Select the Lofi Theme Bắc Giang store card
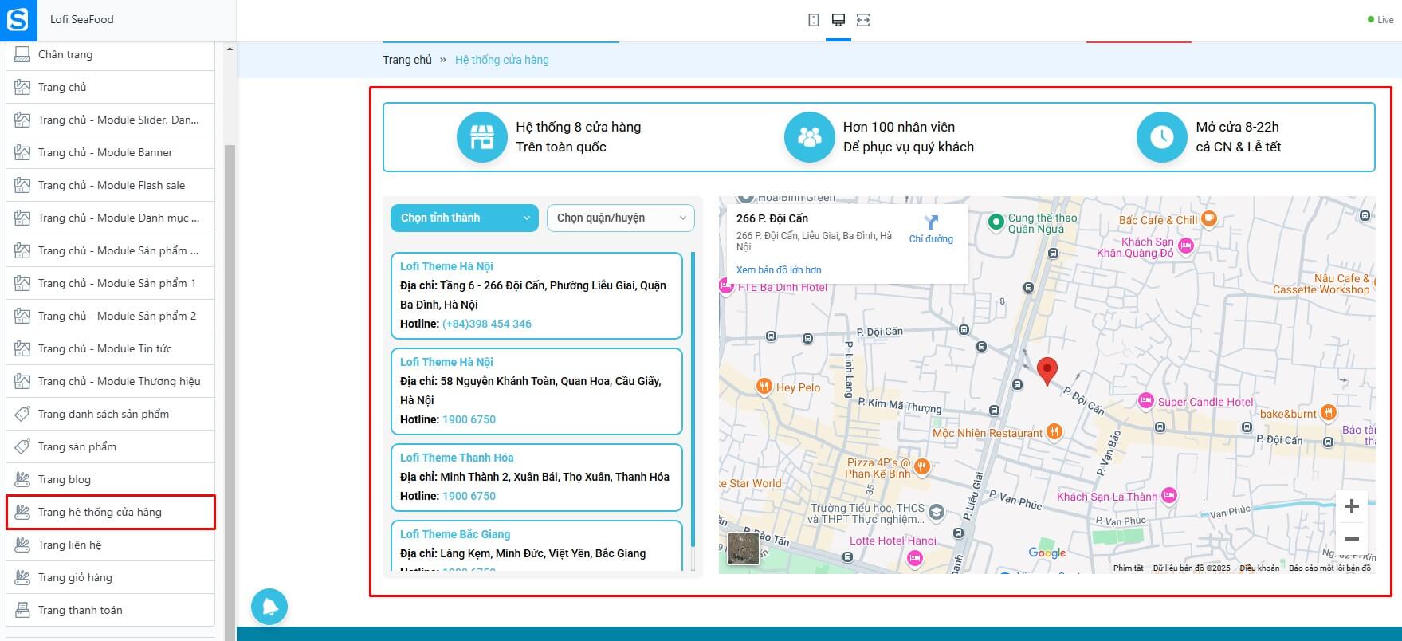 (536, 546)
